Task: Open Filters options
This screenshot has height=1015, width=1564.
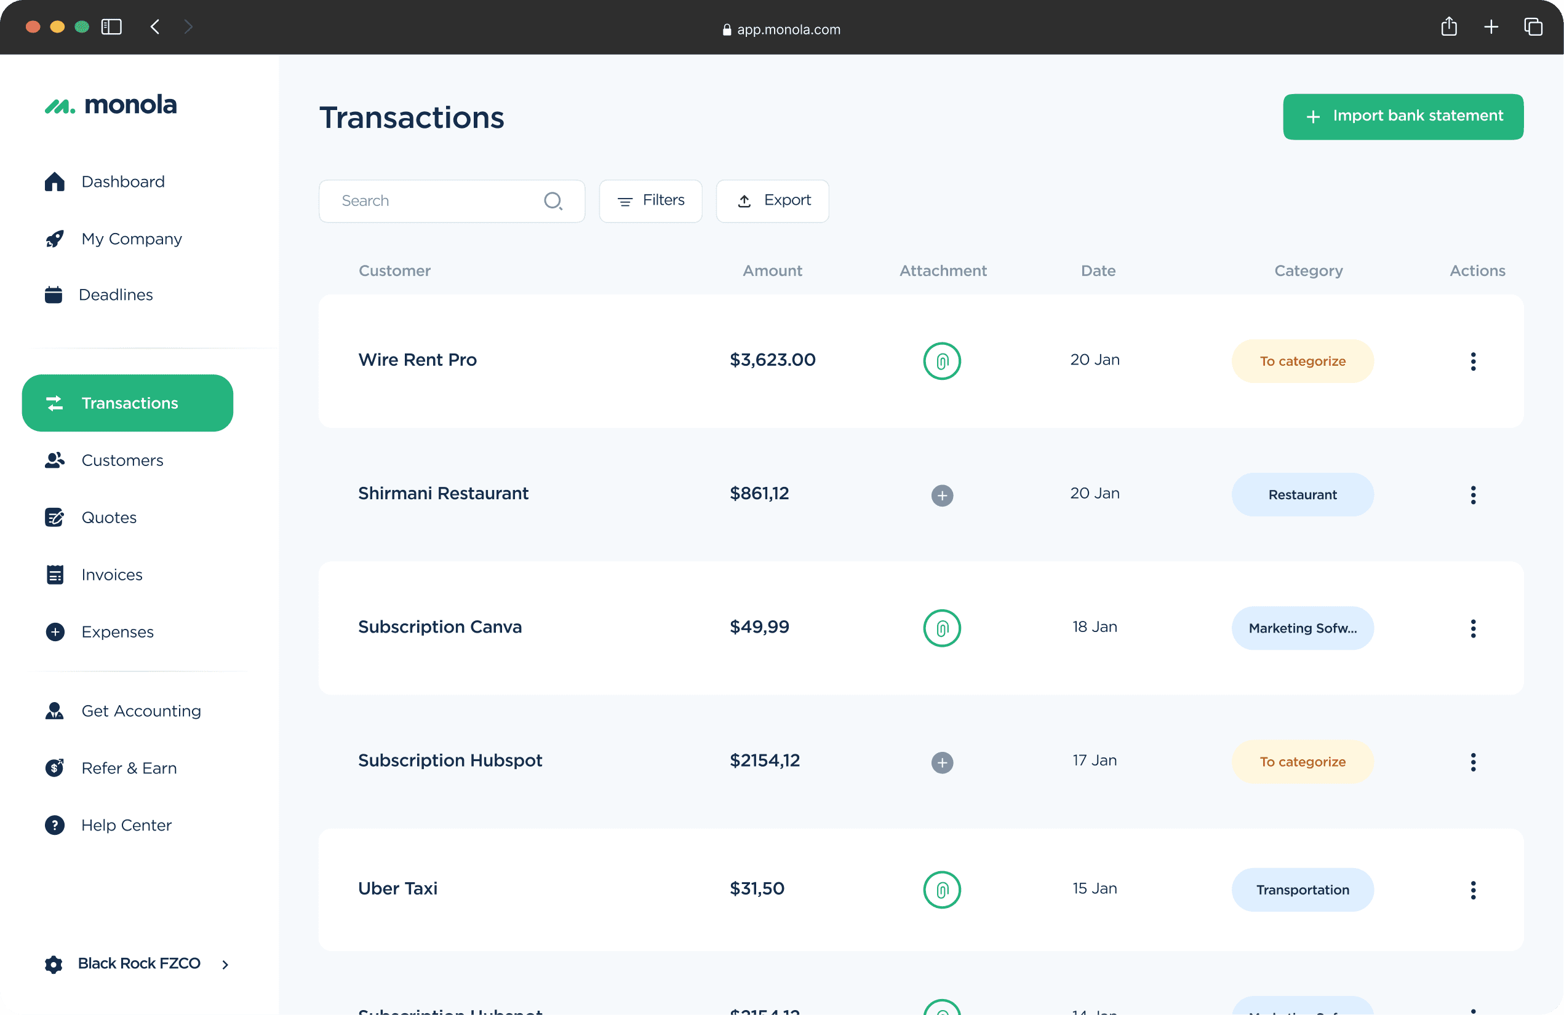Action: 650,201
